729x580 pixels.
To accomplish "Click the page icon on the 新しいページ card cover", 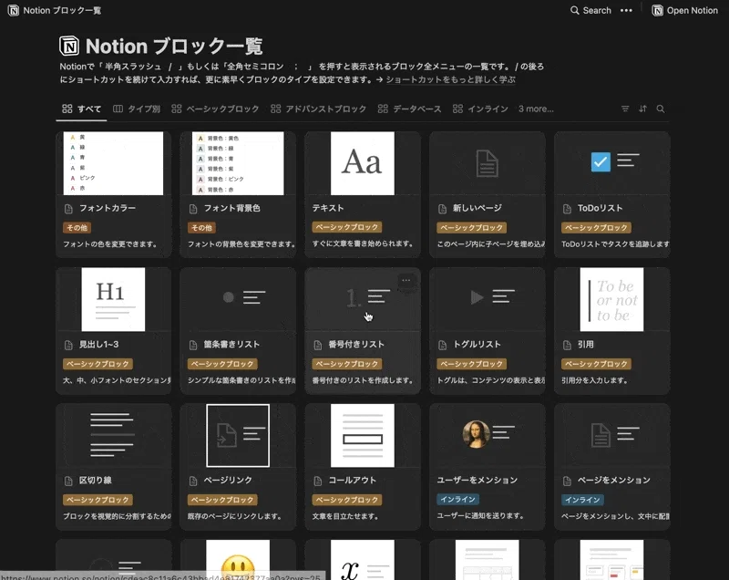I will point(488,163).
